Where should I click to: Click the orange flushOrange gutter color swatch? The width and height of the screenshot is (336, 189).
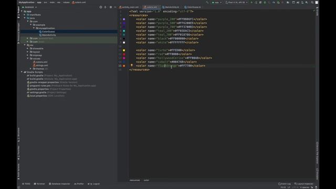(x=124, y=66)
